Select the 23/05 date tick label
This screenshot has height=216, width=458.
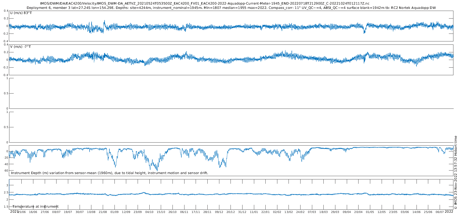[393, 212]
